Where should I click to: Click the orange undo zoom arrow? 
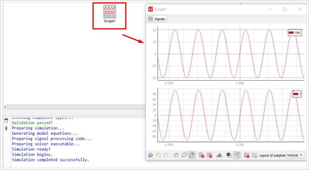point(159,155)
